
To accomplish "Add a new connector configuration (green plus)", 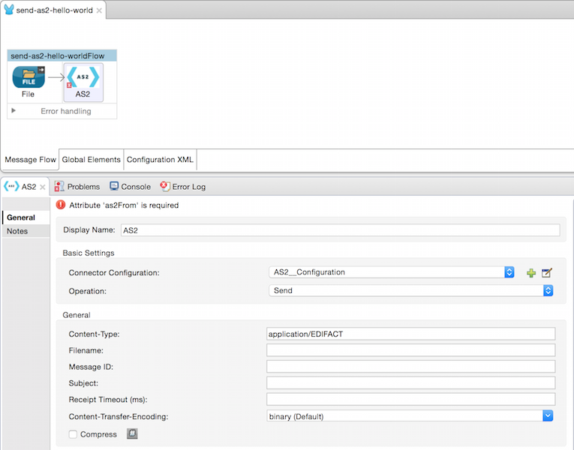I will click(x=531, y=273).
